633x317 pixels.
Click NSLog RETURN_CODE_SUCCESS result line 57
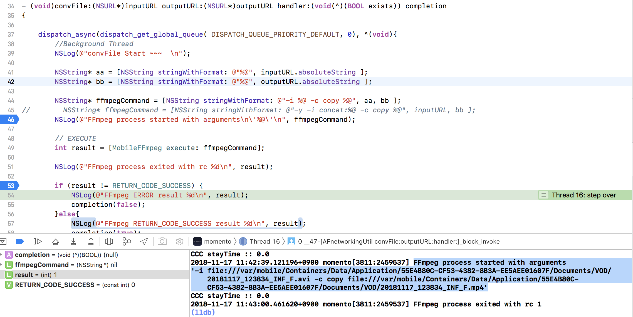(x=188, y=224)
